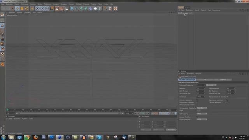Toggle Bewegungssystem auswerten checkbox
The height and width of the screenshot is (140, 249).
pyautogui.click(x=197, y=105)
